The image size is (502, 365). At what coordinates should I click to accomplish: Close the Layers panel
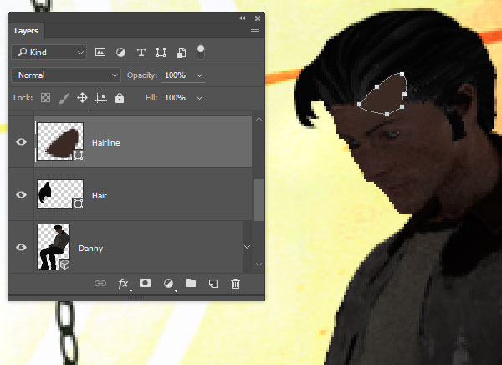click(258, 18)
